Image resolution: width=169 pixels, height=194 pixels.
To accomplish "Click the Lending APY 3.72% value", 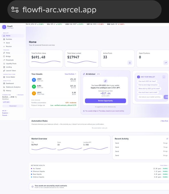I will [86, 145].
